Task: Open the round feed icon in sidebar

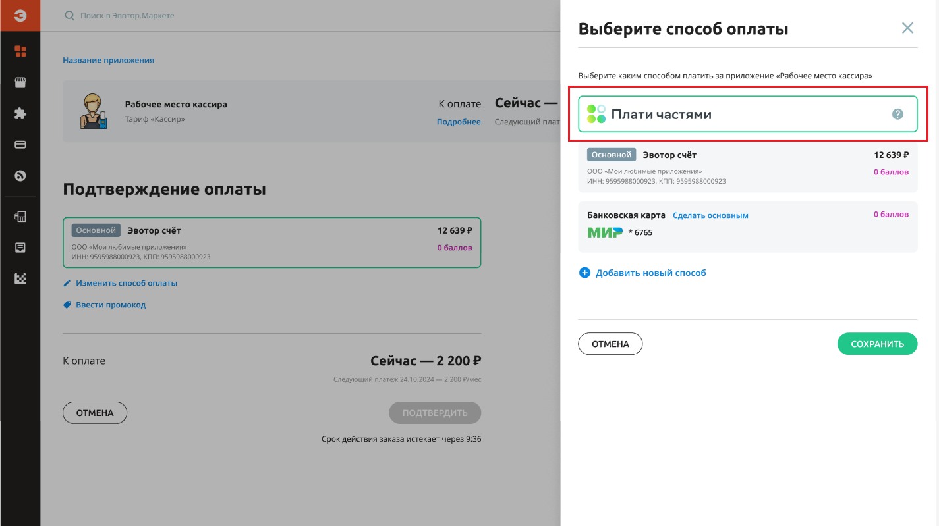Action: 20,176
